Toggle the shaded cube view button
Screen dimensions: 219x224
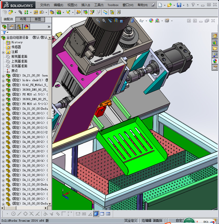(96, 214)
